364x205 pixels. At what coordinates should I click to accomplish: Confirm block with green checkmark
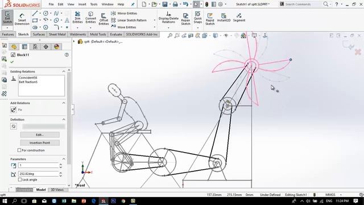tap(12, 62)
